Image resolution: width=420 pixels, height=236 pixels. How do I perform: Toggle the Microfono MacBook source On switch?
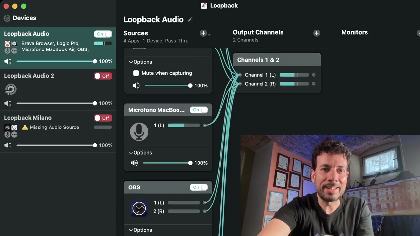pyautogui.click(x=199, y=110)
